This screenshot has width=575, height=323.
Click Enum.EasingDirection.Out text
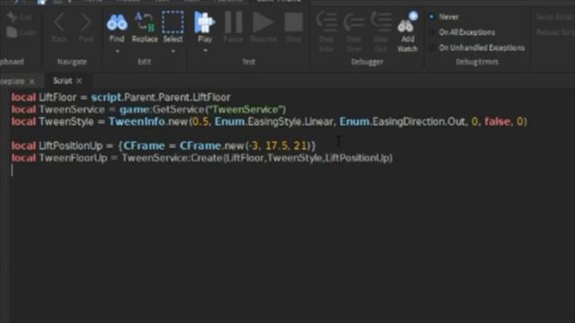(402, 122)
